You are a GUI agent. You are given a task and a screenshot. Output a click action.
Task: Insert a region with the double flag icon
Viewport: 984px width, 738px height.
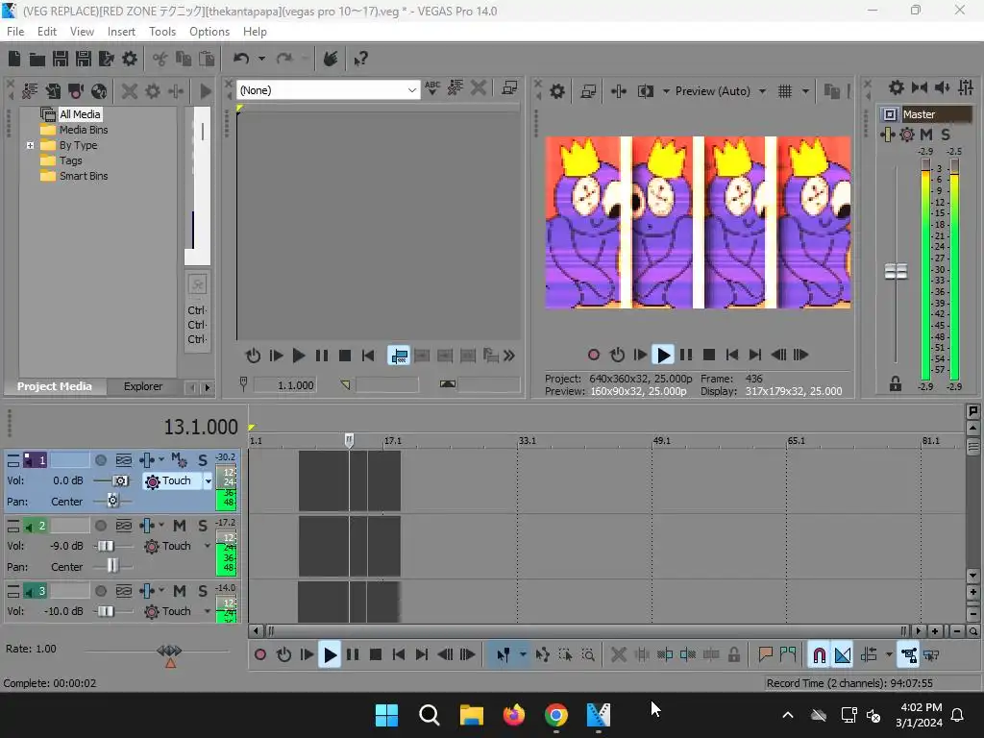[788, 655]
